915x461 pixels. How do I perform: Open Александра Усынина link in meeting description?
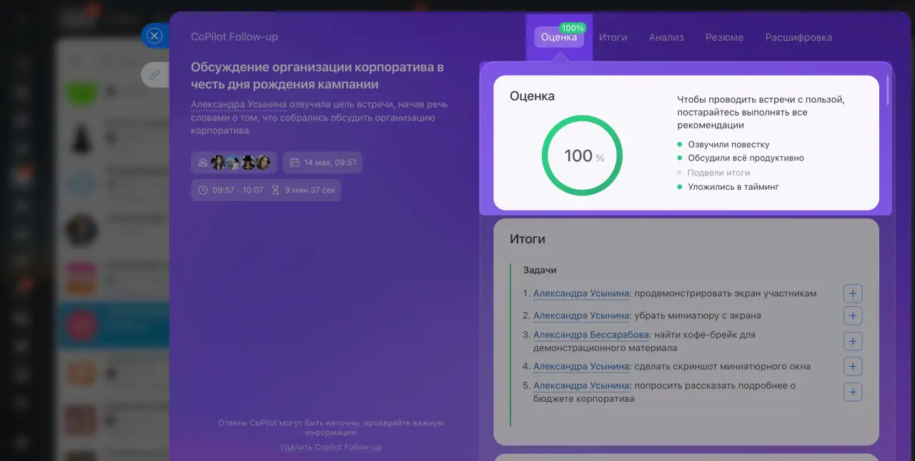(x=239, y=104)
